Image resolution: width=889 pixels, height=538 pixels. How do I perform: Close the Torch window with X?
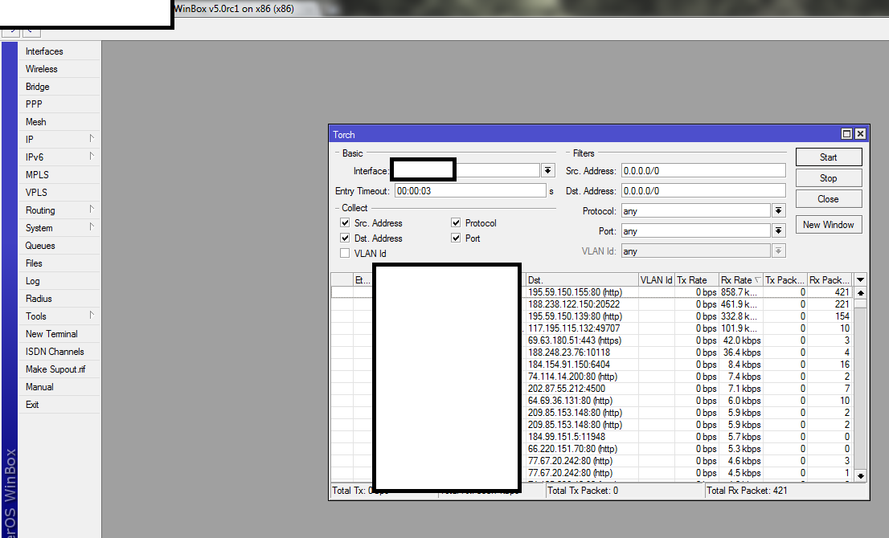[x=860, y=133]
